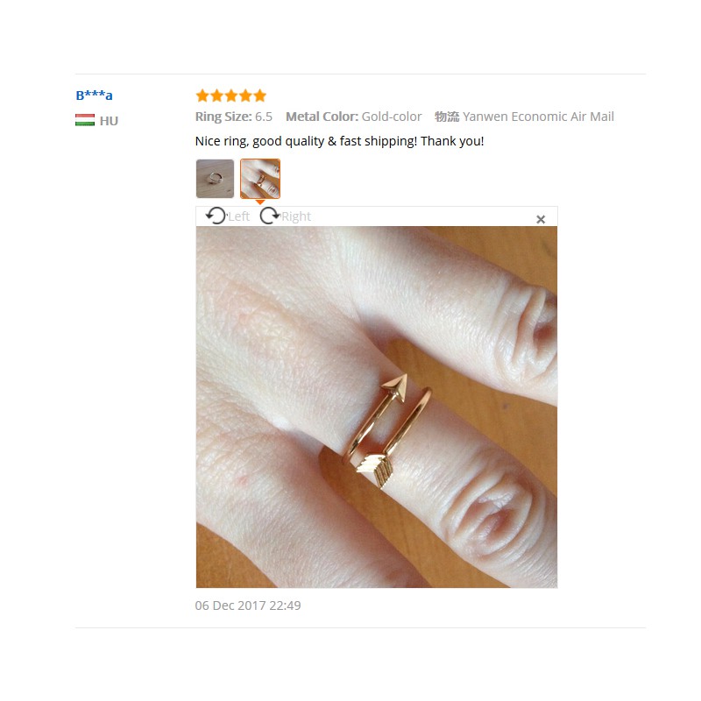Click the fifth orange rating star
The height and width of the screenshot is (701, 701).
[x=259, y=96]
